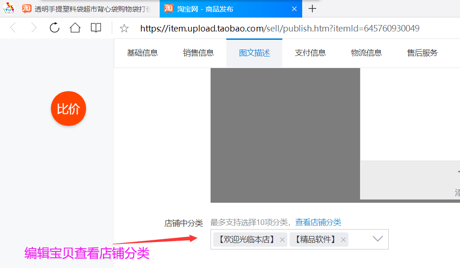The height and width of the screenshot is (268, 460).
Task: Go to the 物流信息 tab
Action: click(x=366, y=53)
